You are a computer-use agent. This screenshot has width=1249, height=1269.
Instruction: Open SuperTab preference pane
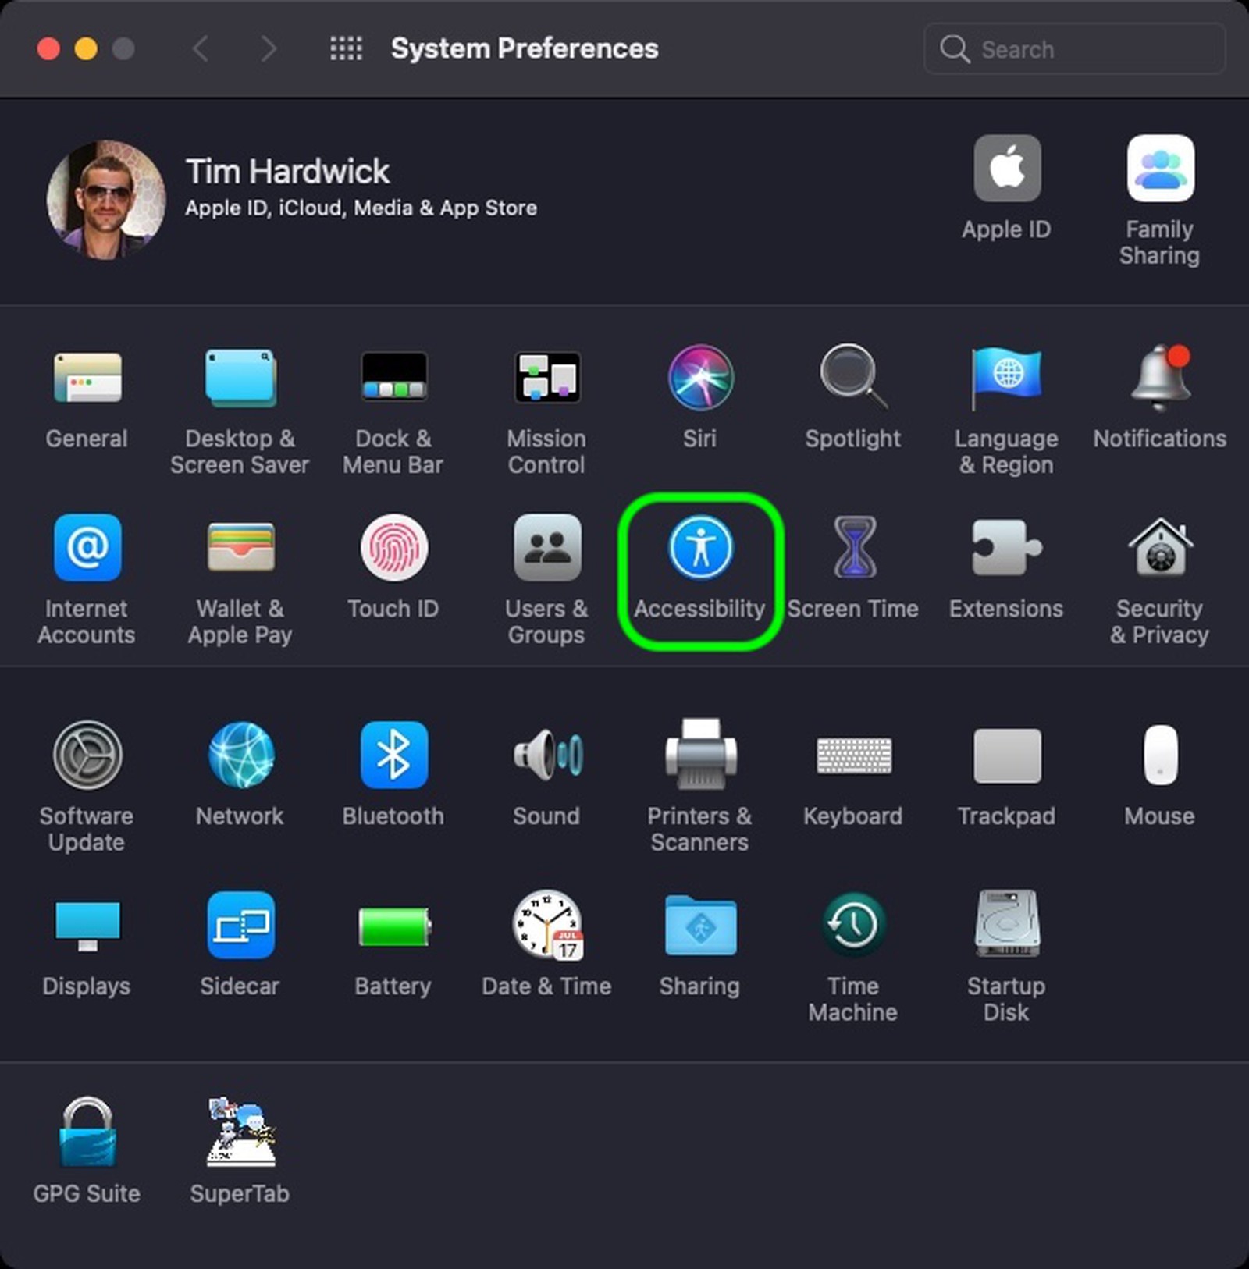(240, 1133)
